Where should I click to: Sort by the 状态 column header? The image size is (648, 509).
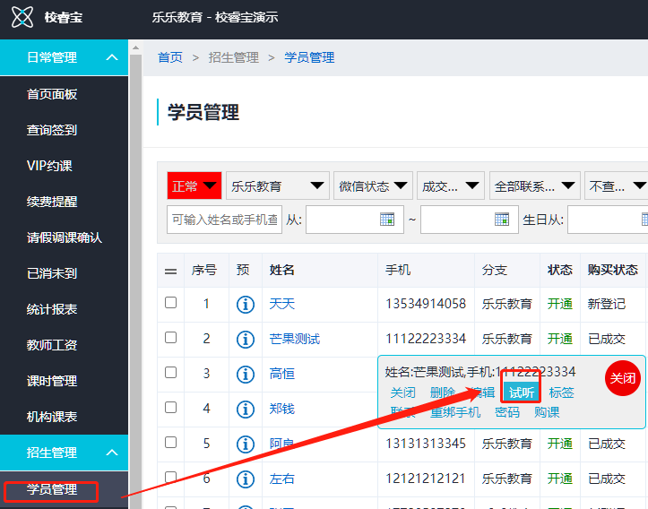coord(560,271)
